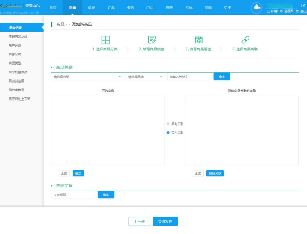
Task: Click the 确定 confirm button
Action: [x=78, y=173]
